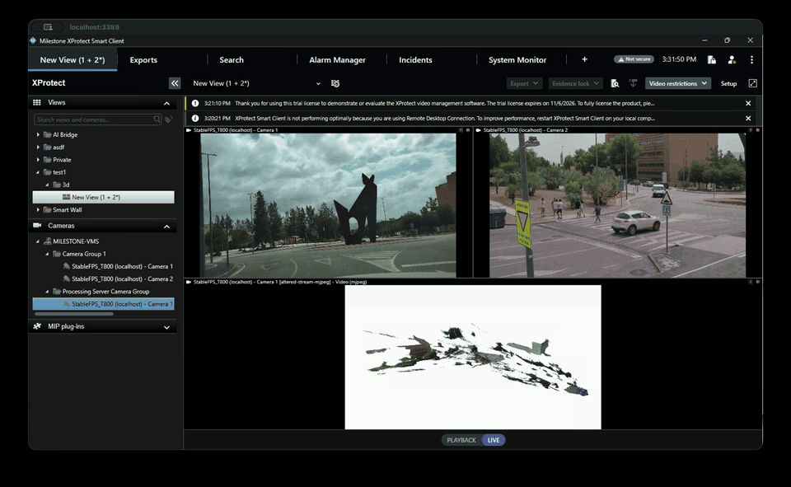The width and height of the screenshot is (791, 487).
Task: Click the retrieve edge storage download icon
Action: 633,84
